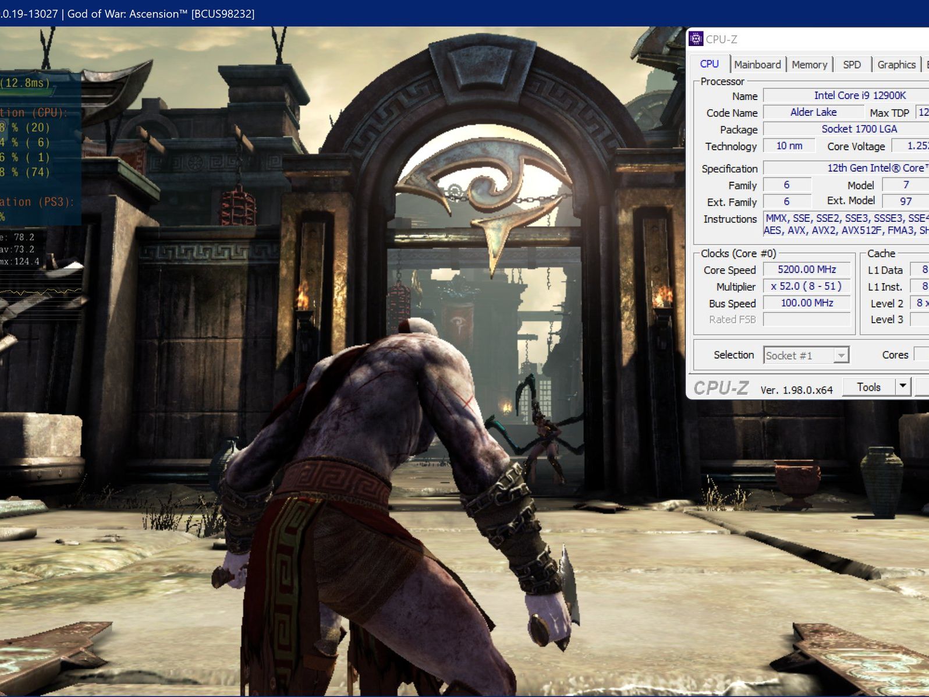Screen dimensions: 929x697
Task: Click the Core Speed value 5200.00 MHz
Action: (807, 270)
